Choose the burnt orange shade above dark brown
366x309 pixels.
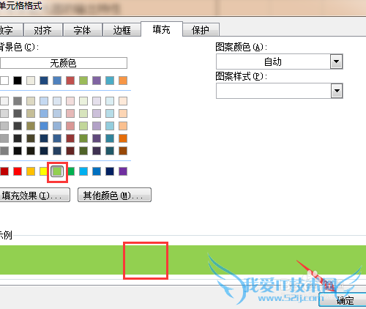click(123, 138)
